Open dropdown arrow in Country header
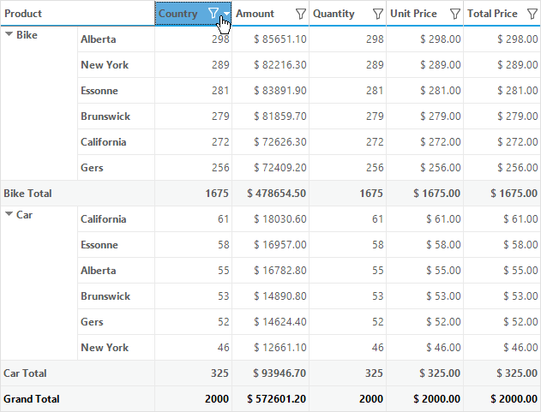Image resolution: width=541 pixels, height=412 pixels. pyautogui.click(x=226, y=13)
